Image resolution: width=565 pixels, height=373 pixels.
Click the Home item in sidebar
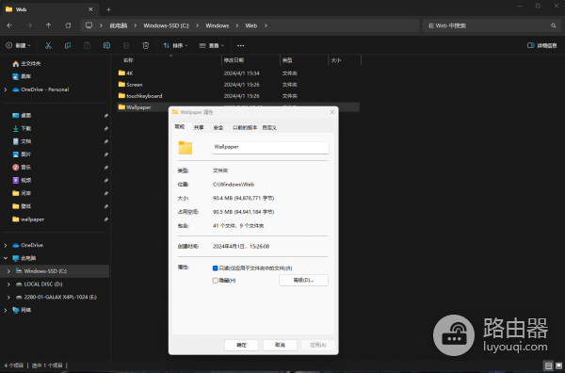(x=26, y=64)
